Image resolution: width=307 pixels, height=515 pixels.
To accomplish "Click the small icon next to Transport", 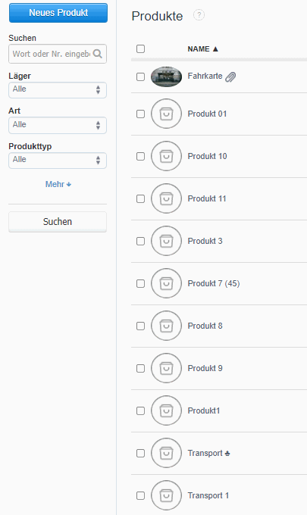I will pos(227,454).
